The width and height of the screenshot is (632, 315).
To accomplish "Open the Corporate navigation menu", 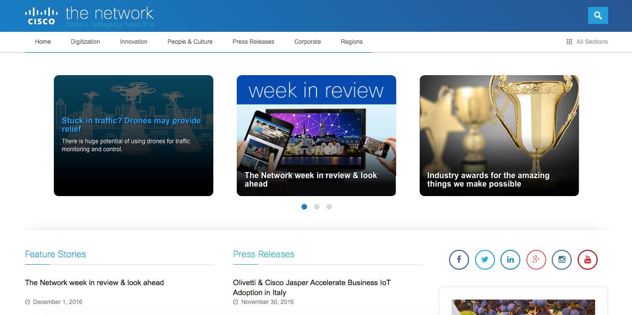I will pyautogui.click(x=308, y=42).
